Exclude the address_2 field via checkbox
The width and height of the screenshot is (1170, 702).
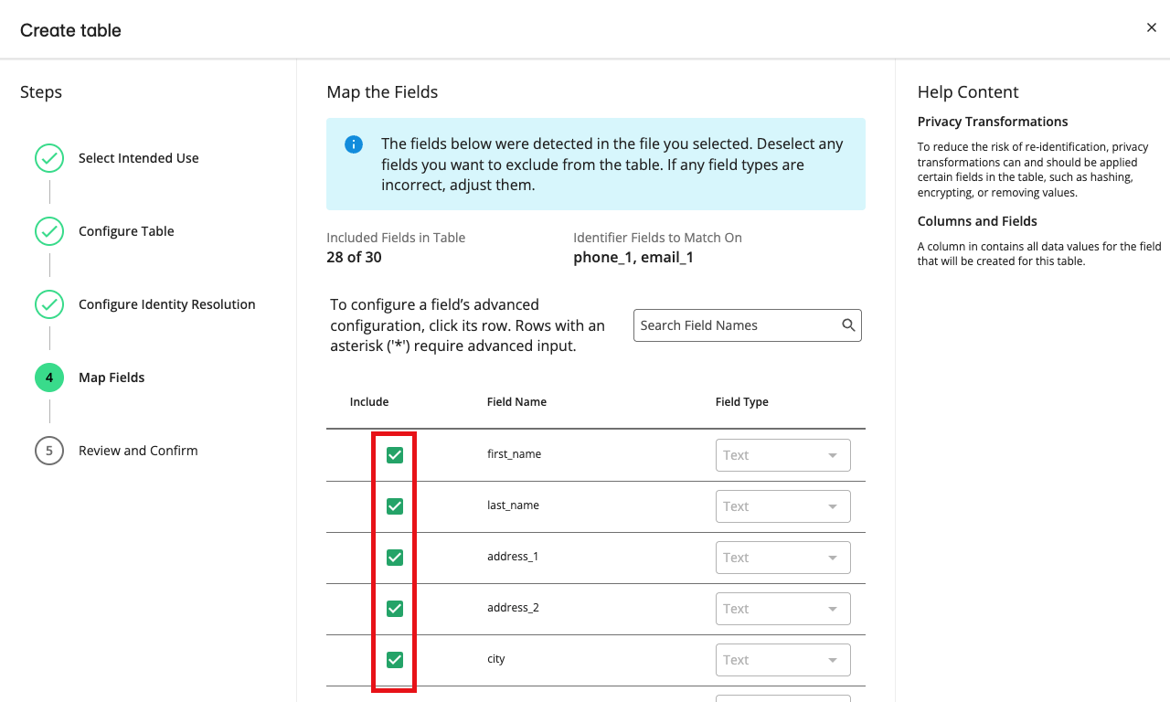coord(395,609)
